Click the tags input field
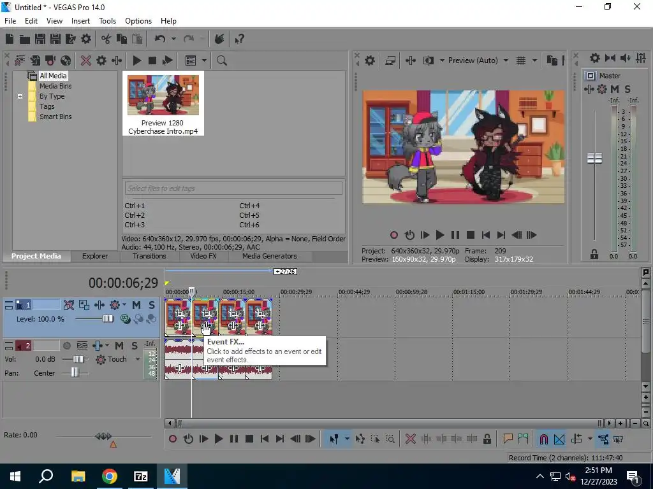Image resolution: width=653 pixels, height=489 pixels. pos(233,188)
